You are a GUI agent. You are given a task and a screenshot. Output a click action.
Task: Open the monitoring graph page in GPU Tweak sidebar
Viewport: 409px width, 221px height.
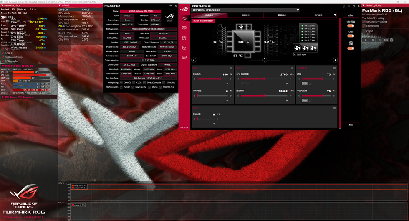click(184, 48)
